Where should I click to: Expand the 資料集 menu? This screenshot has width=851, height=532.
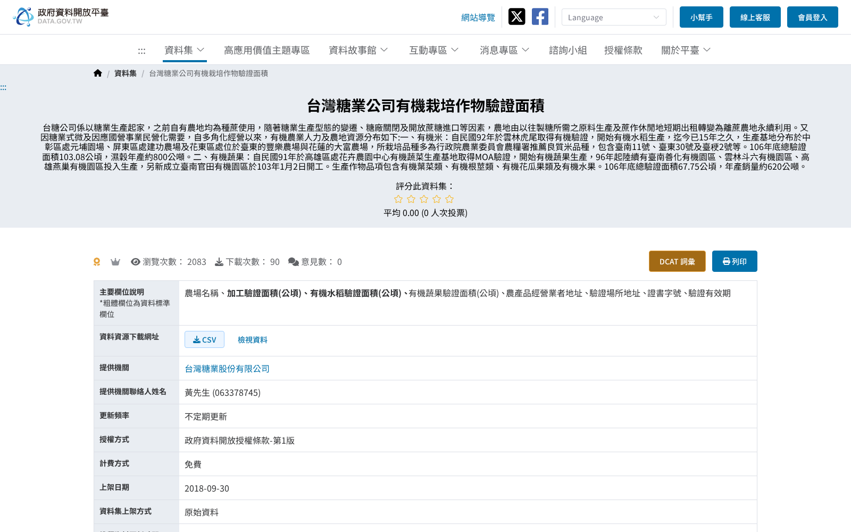(185, 50)
